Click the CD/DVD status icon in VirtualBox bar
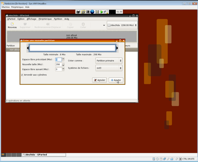The width and height of the screenshot is (198, 162). (x=157, y=159)
